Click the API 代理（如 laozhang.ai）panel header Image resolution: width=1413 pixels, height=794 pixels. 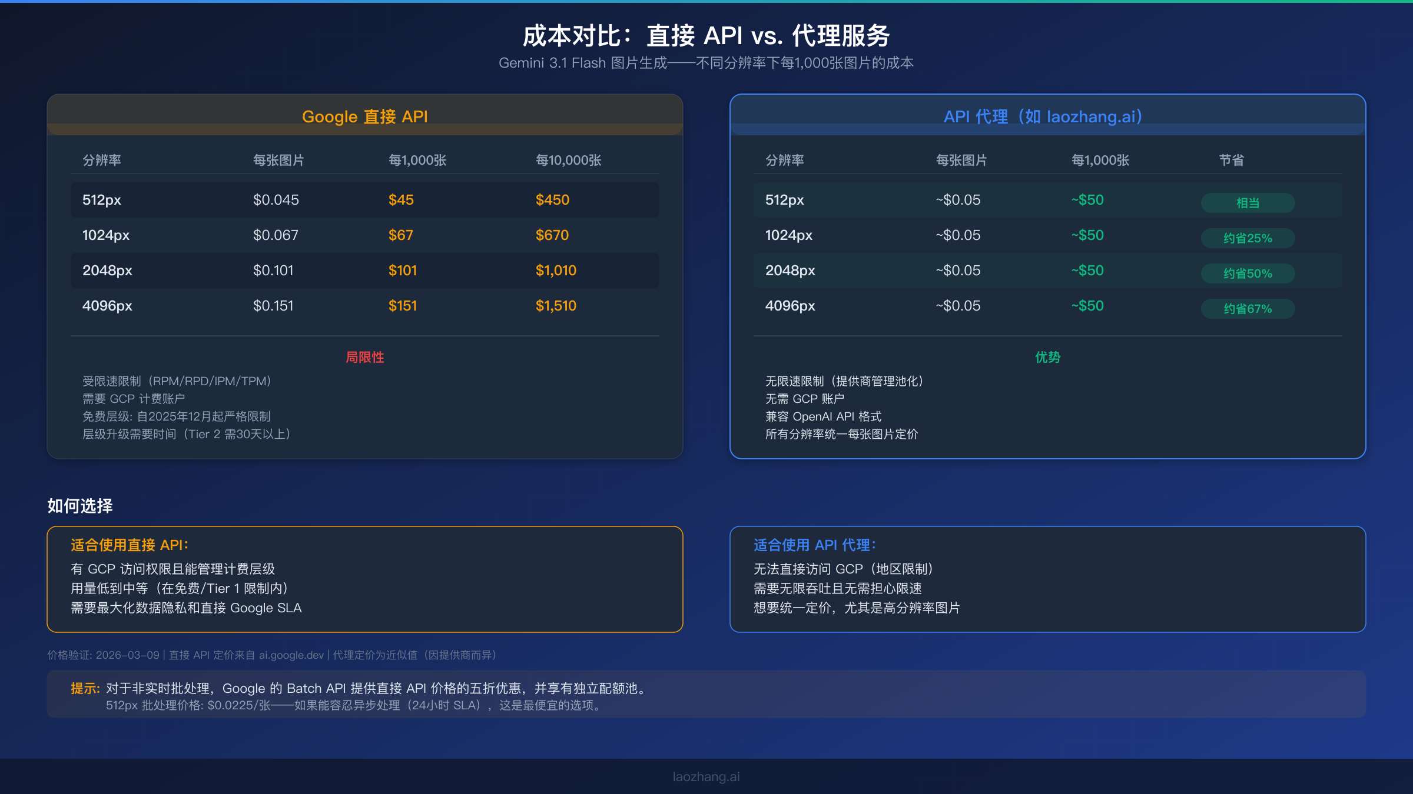click(1047, 116)
